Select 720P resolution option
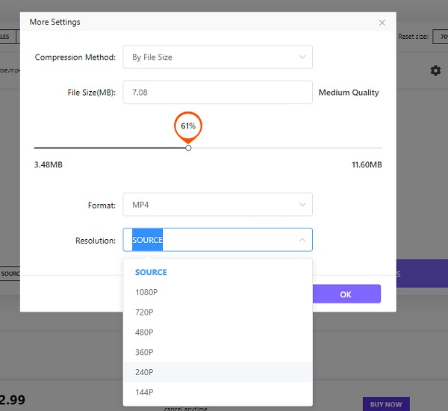The height and width of the screenshot is (411, 448). coord(217,312)
